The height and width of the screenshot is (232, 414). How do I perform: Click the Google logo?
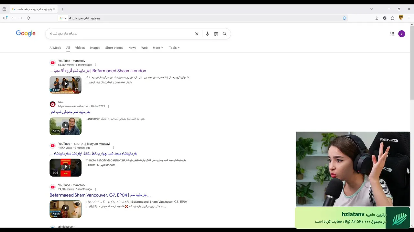pyautogui.click(x=26, y=33)
